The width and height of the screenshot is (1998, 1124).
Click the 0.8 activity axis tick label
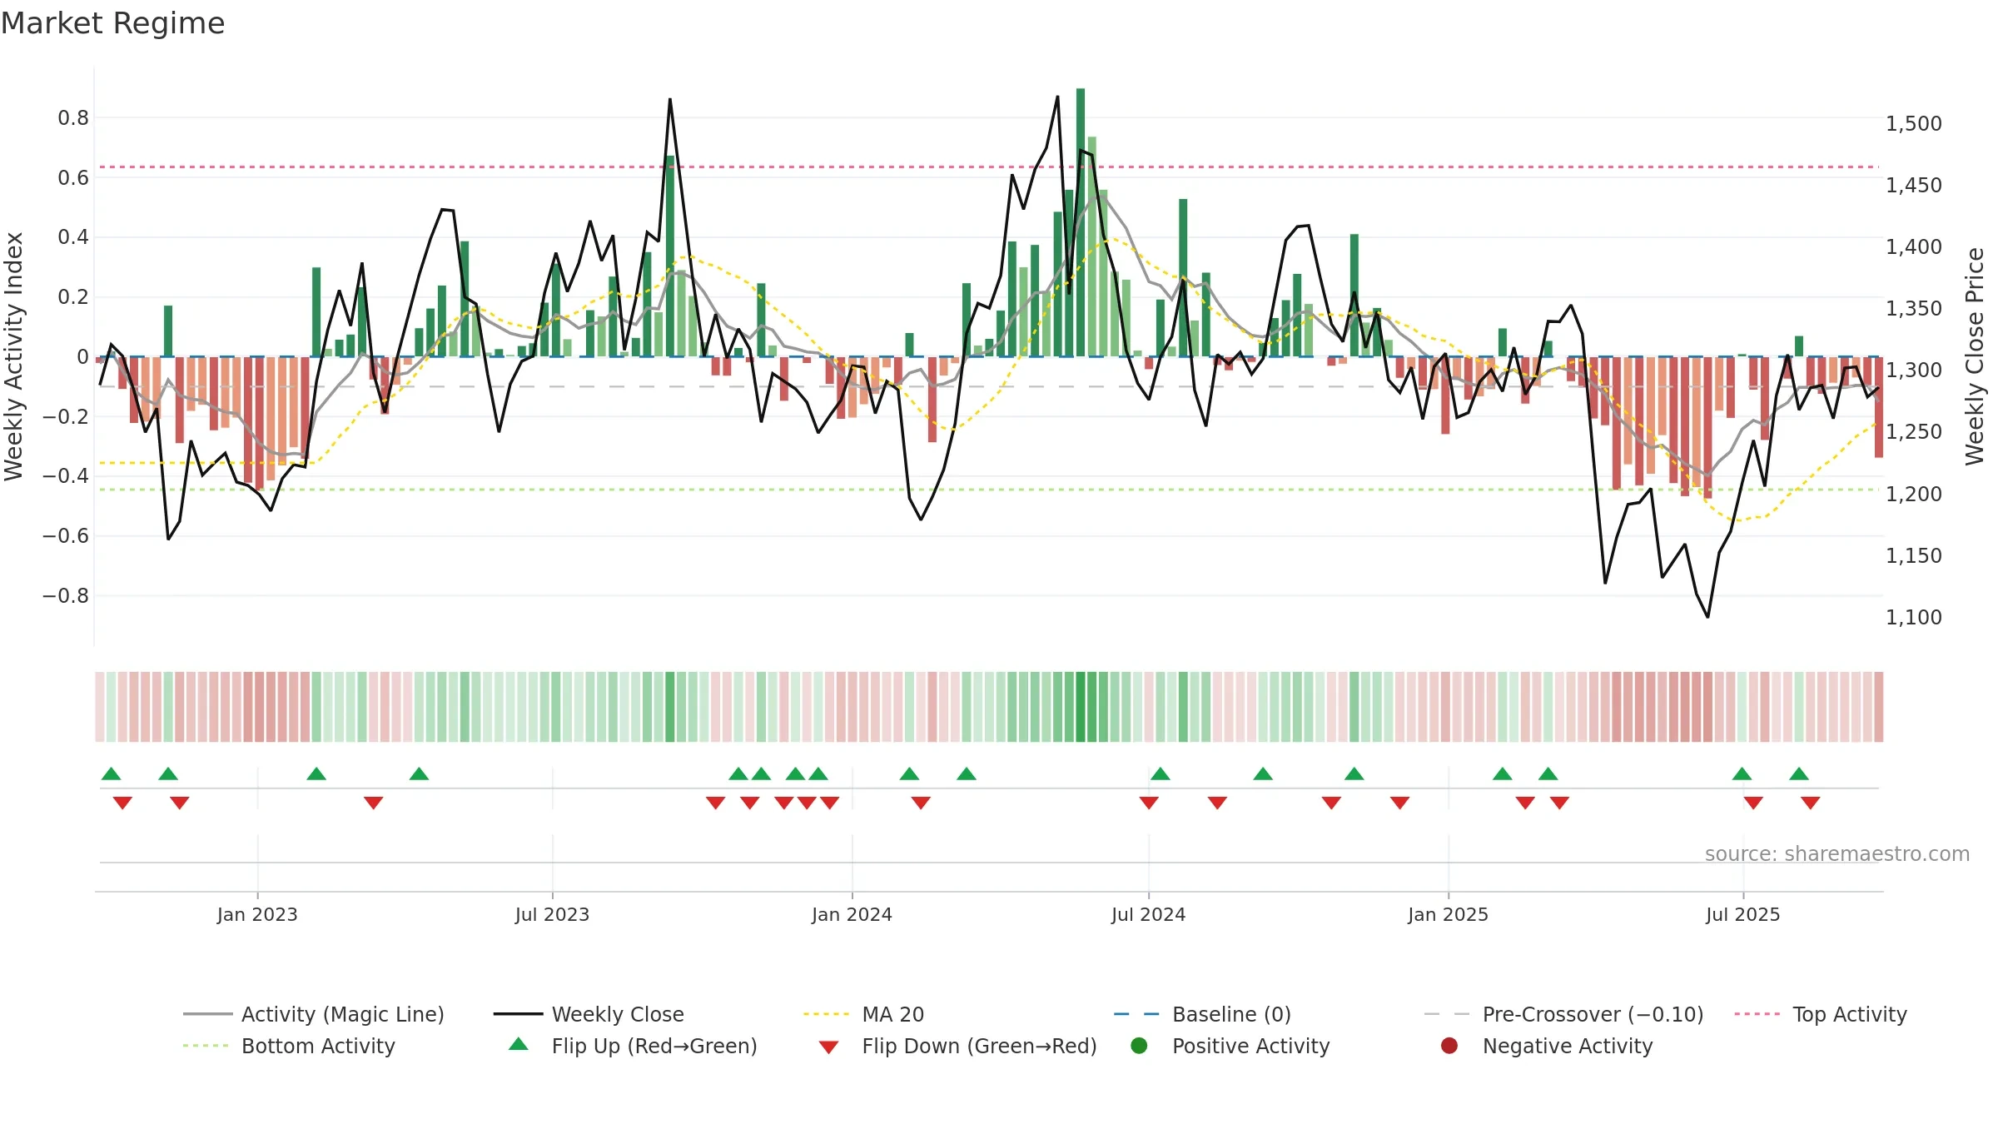click(73, 117)
